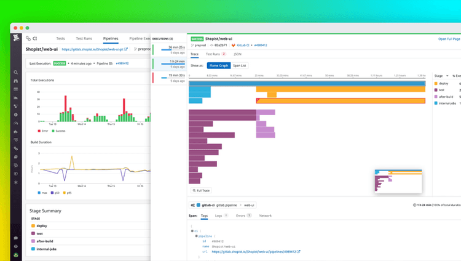Click the GitLab CI link in the detail header
The image size is (461, 261).
[x=243, y=45]
